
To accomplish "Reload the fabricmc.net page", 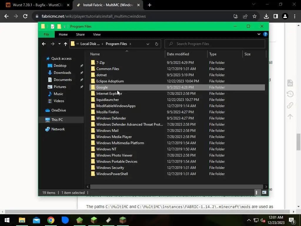I will point(25,16).
